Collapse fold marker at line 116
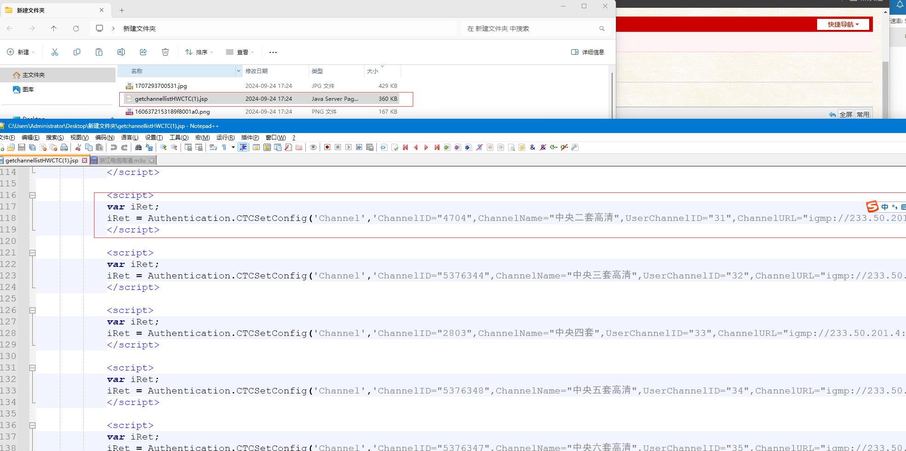906x451 pixels. point(32,195)
